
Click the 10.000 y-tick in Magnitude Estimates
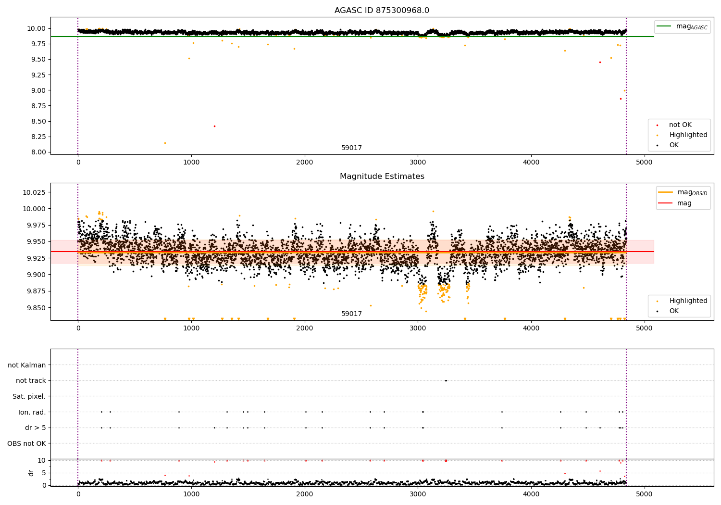34,209
